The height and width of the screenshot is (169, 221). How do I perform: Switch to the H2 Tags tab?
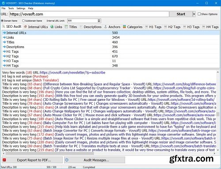[172, 27]
